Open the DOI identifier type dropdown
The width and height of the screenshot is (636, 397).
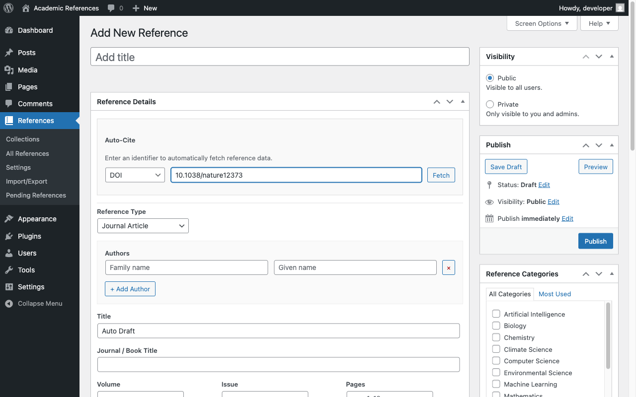135,175
